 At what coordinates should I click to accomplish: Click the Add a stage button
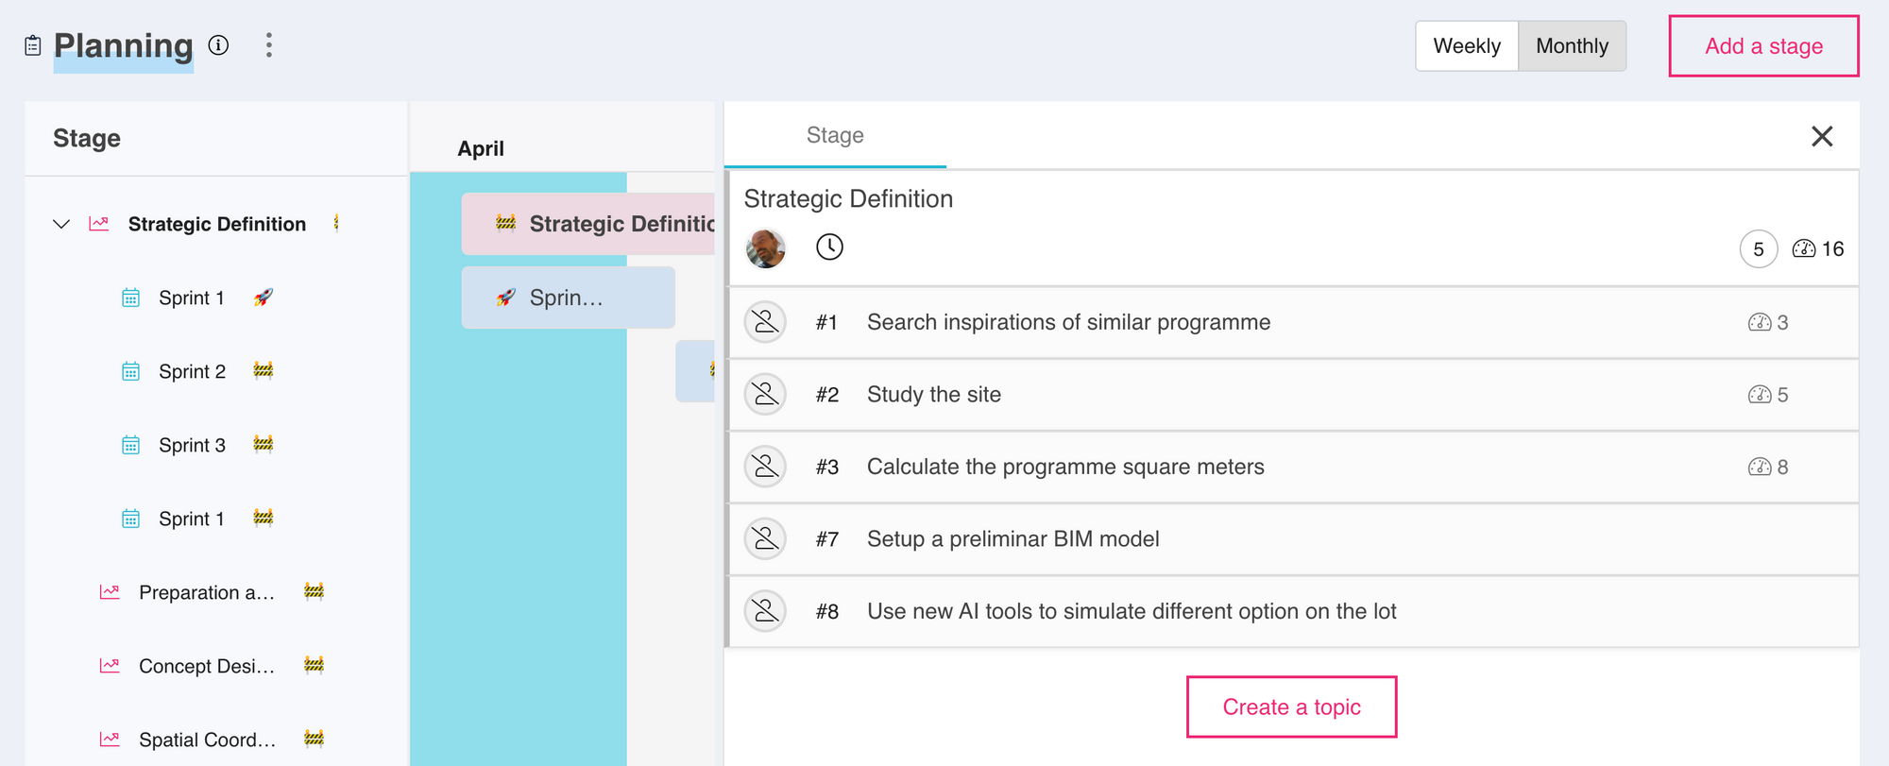click(x=1763, y=46)
